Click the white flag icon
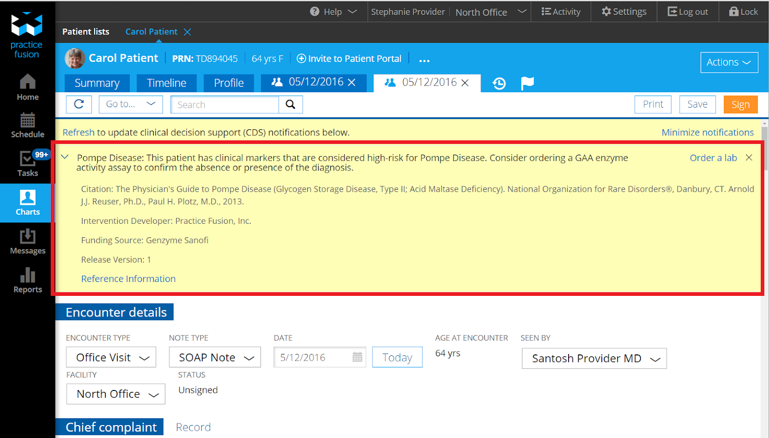 (x=527, y=84)
